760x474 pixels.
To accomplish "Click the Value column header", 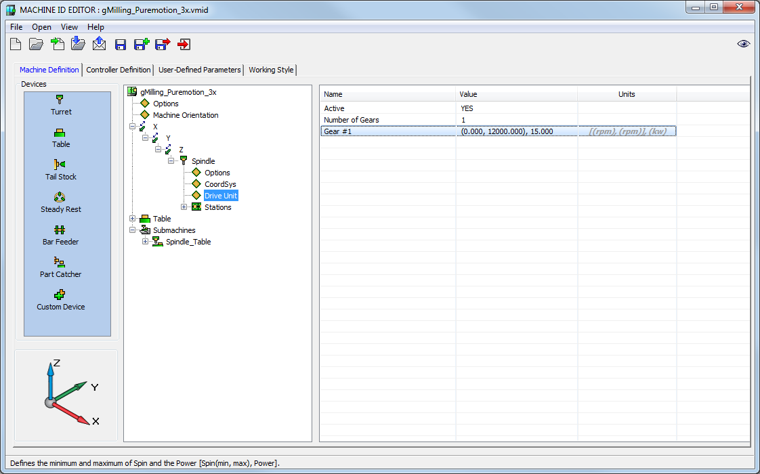I will (x=517, y=95).
